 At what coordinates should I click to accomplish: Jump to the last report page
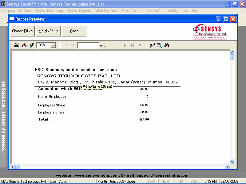(133, 45)
